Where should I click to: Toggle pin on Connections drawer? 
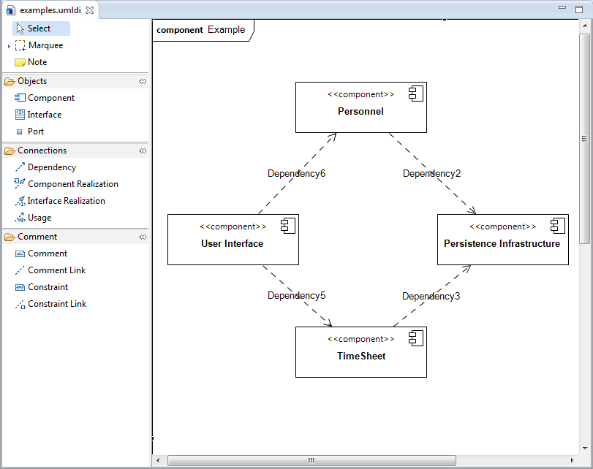[143, 151]
